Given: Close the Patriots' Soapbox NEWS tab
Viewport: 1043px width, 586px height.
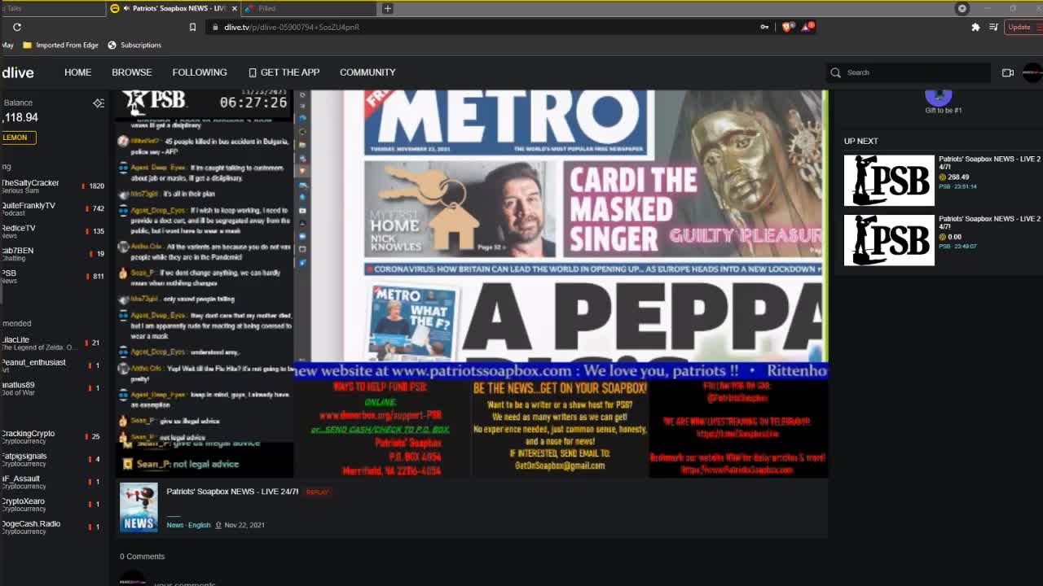Looking at the screenshot, I should (235, 8).
